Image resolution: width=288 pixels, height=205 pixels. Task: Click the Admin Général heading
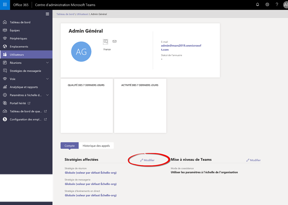(86, 31)
